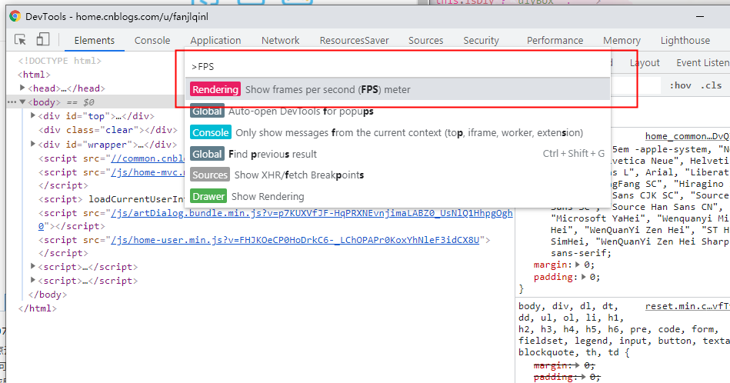Screen dimensions: 730x383
Task: Follow the //common.cnbl script src link
Action: (x=148, y=158)
